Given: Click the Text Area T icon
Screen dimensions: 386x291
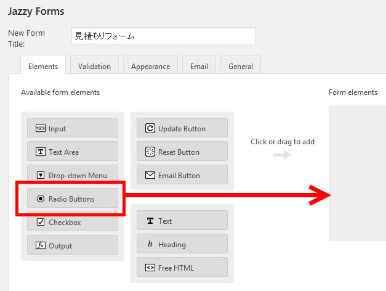Looking at the screenshot, I should pyautogui.click(x=41, y=152).
